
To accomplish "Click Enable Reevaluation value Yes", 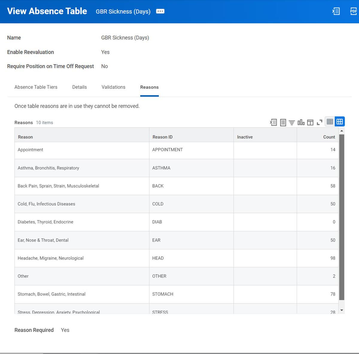I will click(105, 52).
